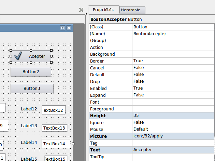Maximize the form design window

tap(62, 28)
